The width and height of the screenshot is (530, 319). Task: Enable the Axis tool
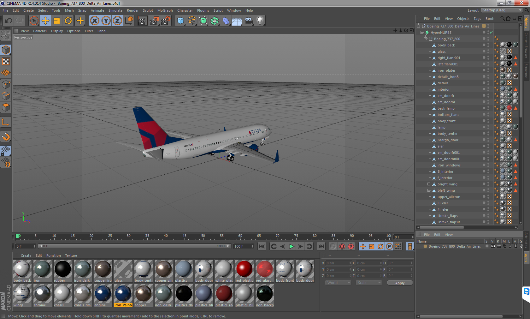tap(6, 122)
